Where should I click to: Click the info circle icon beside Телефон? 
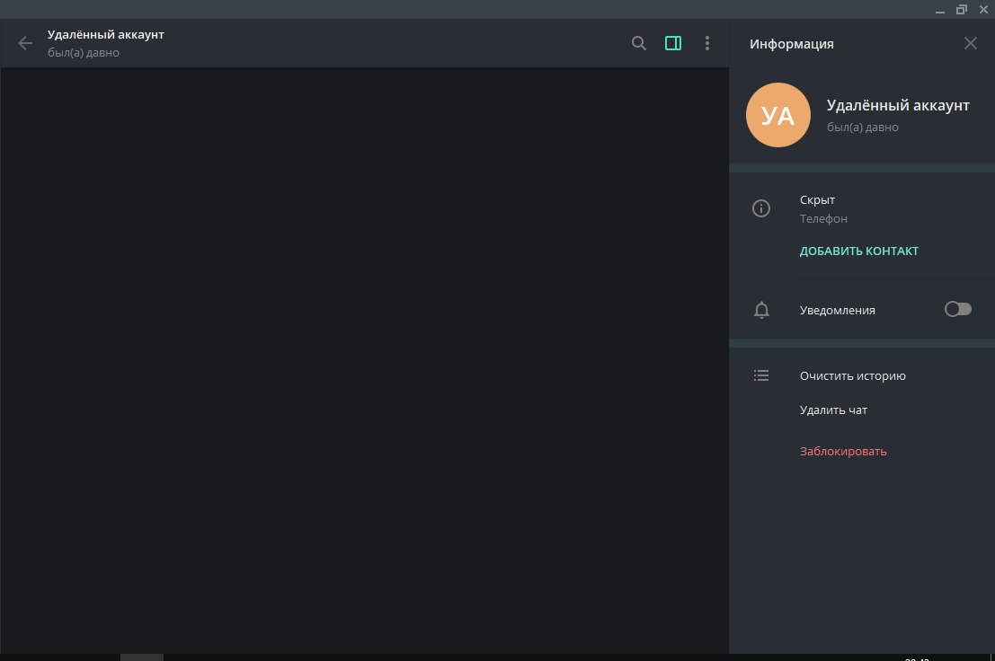[x=760, y=208]
